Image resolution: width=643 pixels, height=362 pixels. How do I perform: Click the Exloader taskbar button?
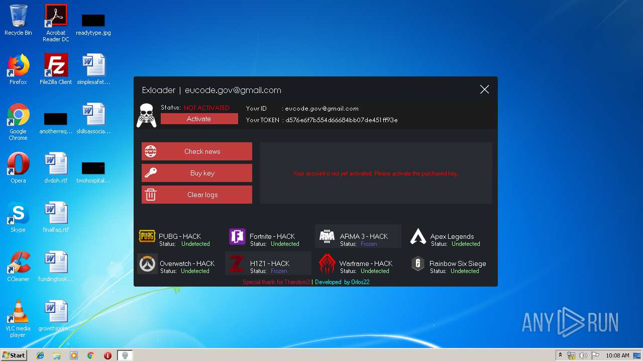(125, 355)
